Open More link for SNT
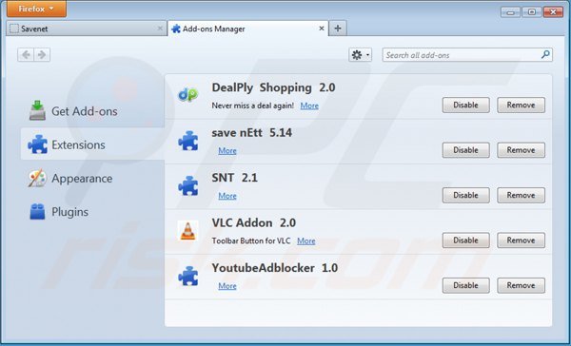The height and width of the screenshot is (346, 571). pos(227,196)
